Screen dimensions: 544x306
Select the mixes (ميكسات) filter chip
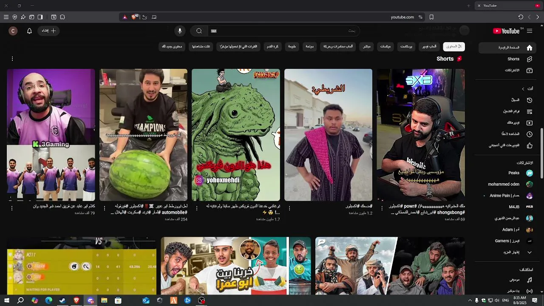click(385, 46)
